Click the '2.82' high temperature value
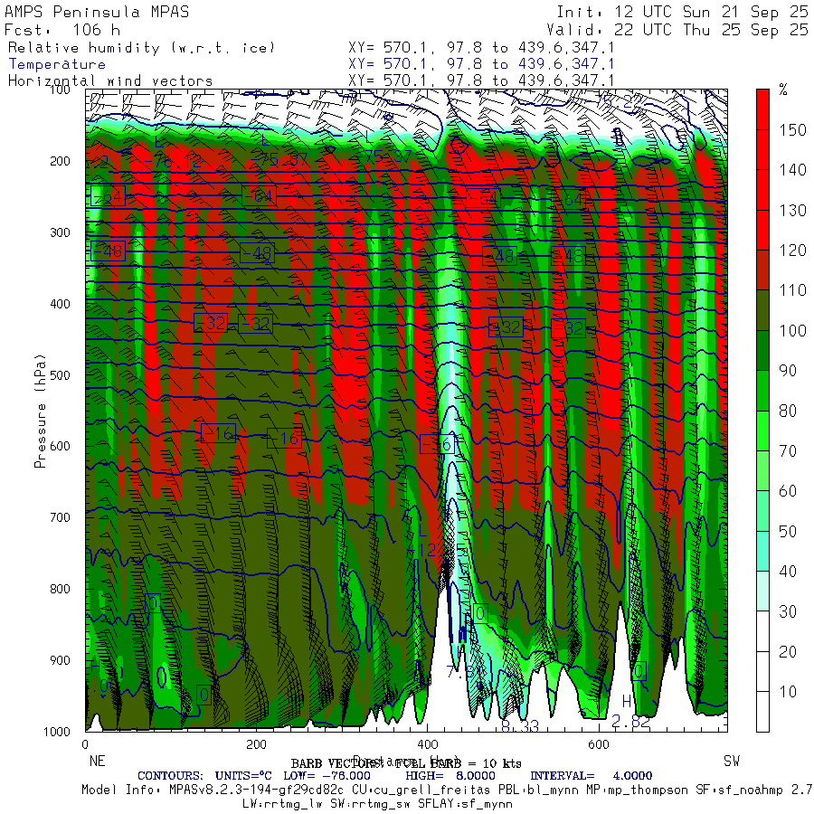814x814 pixels. (x=630, y=721)
